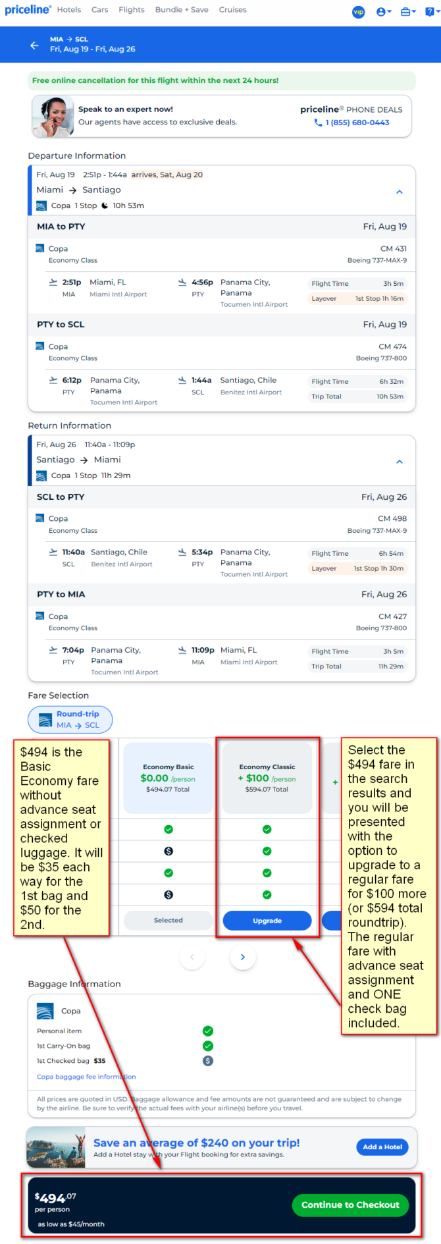Go back using the header left arrow

(x=34, y=45)
